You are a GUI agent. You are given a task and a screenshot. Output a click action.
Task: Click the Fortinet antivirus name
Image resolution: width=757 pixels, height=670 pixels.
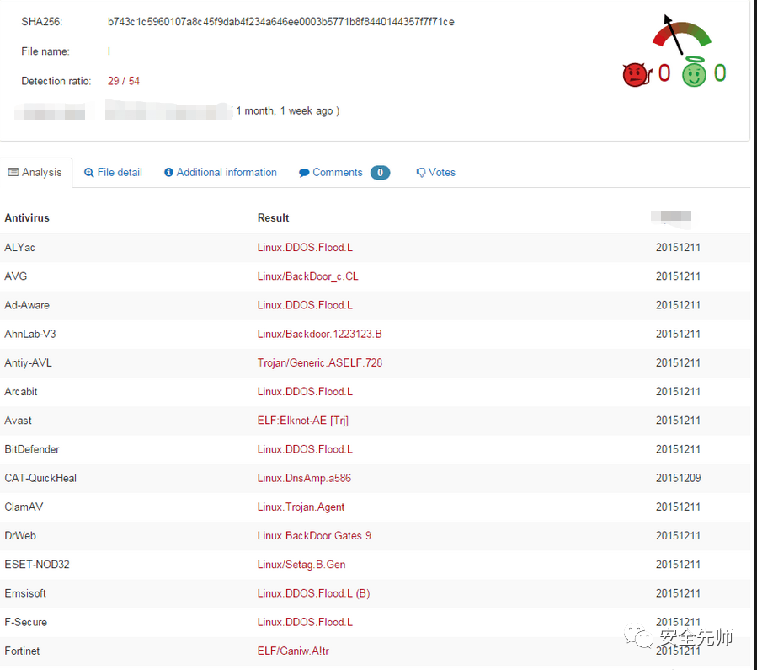coord(22,651)
